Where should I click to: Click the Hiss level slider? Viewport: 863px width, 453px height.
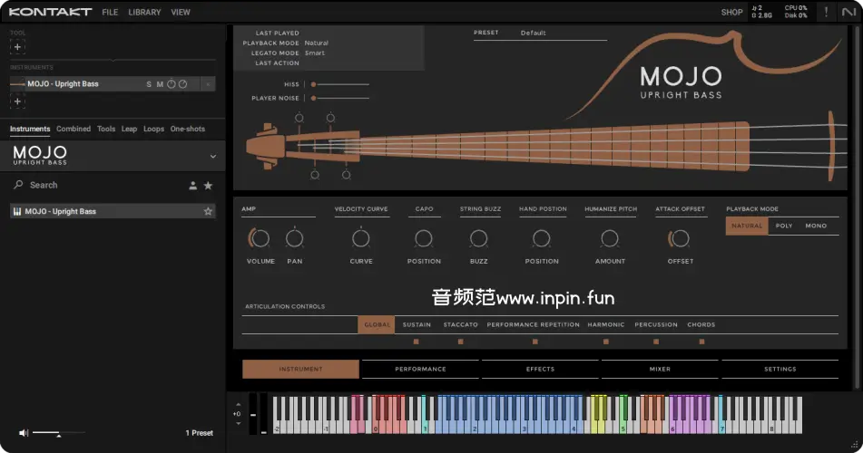click(x=340, y=84)
